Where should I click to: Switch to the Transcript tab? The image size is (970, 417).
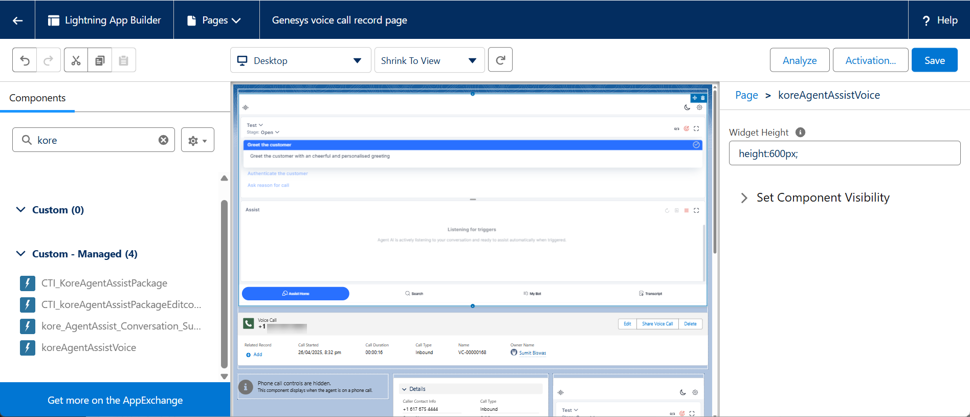[650, 294]
